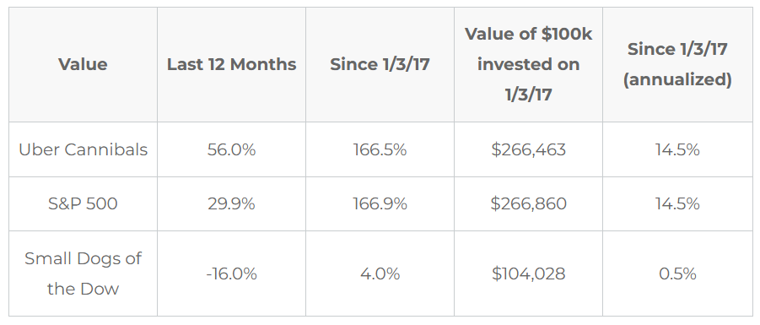Select Small Dogs of the Dow label
This screenshot has height=325, width=760.
pyautogui.click(x=83, y=274)
